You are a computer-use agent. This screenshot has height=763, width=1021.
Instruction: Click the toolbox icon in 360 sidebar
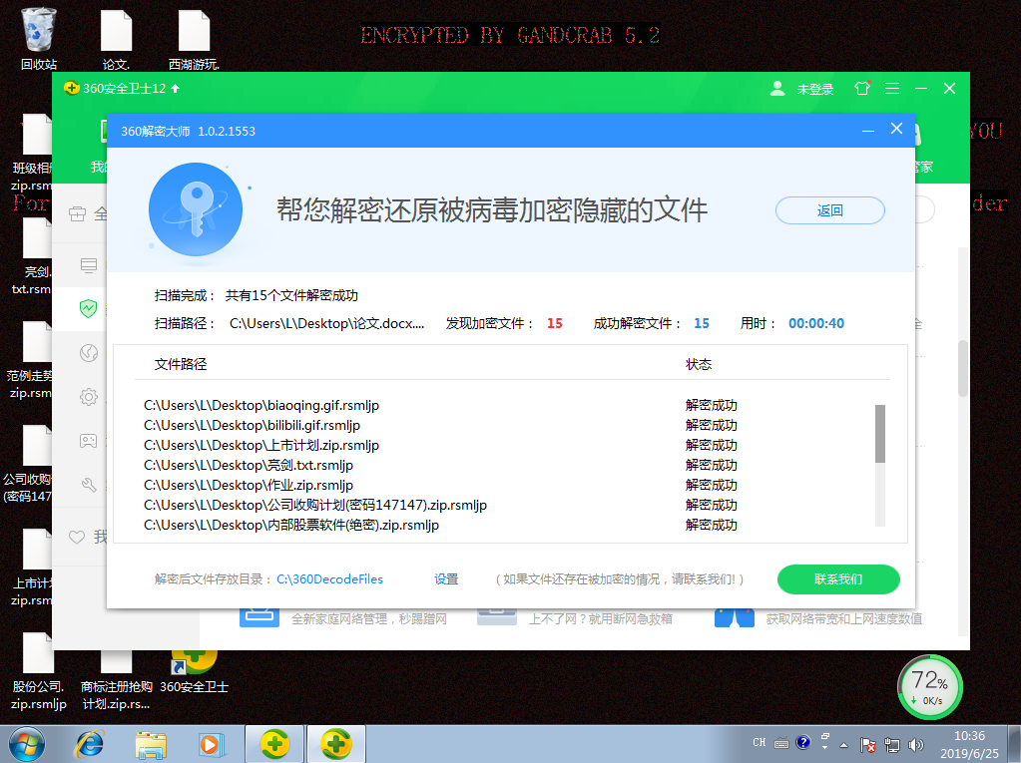[x=78, y=214]
